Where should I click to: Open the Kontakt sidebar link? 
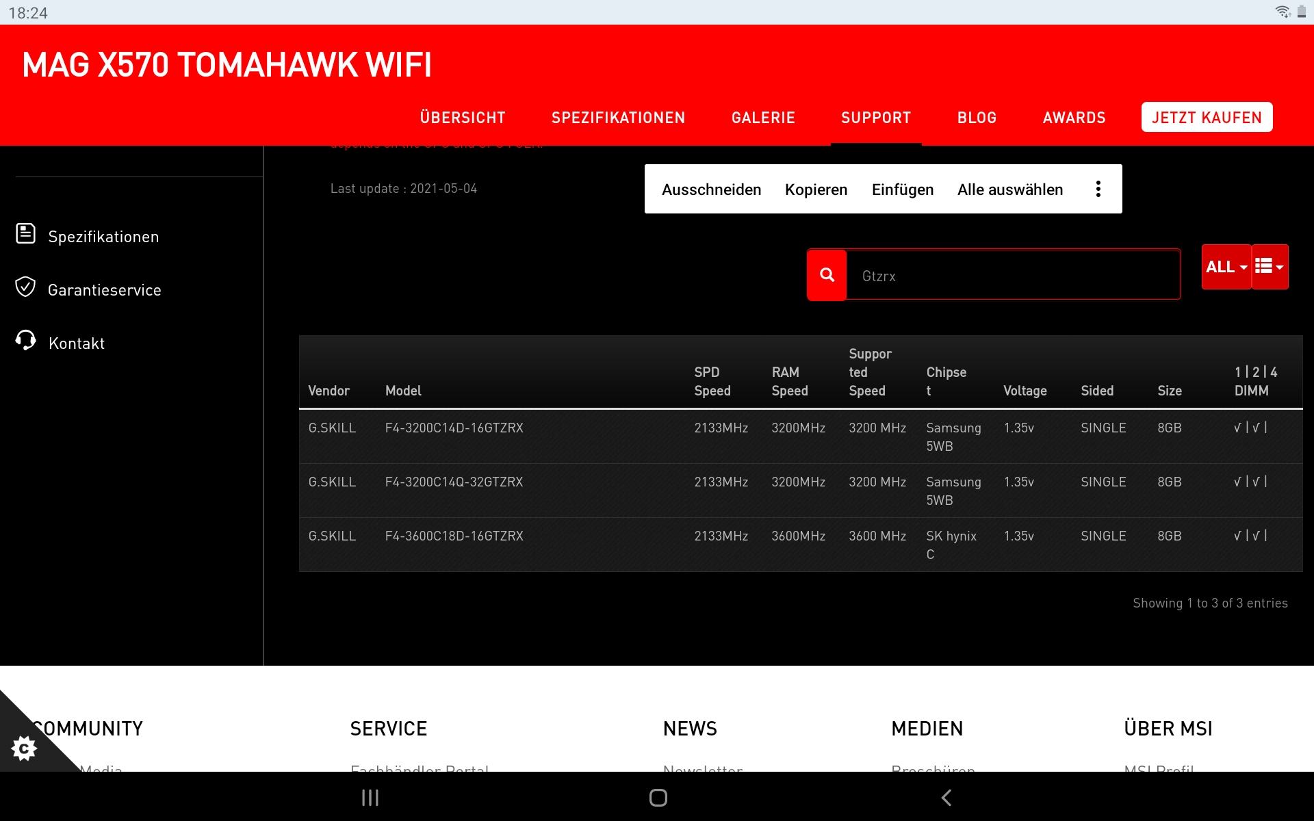click(77, 343)
